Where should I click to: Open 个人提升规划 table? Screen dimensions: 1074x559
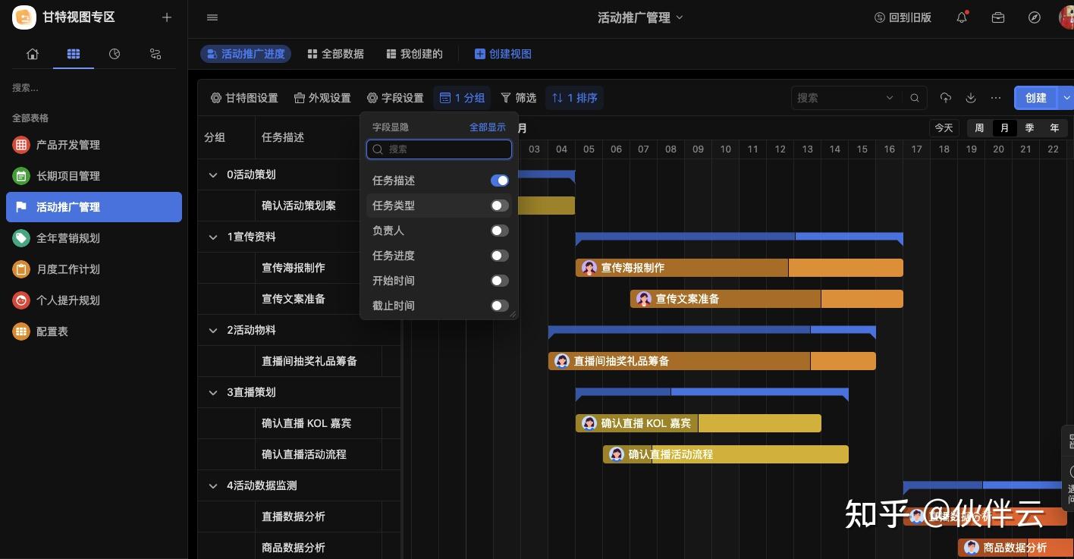pos(94,300)
